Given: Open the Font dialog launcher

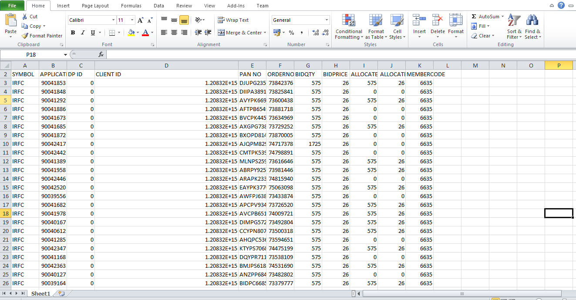Looking at the screenshot, I should pos(152,45).
